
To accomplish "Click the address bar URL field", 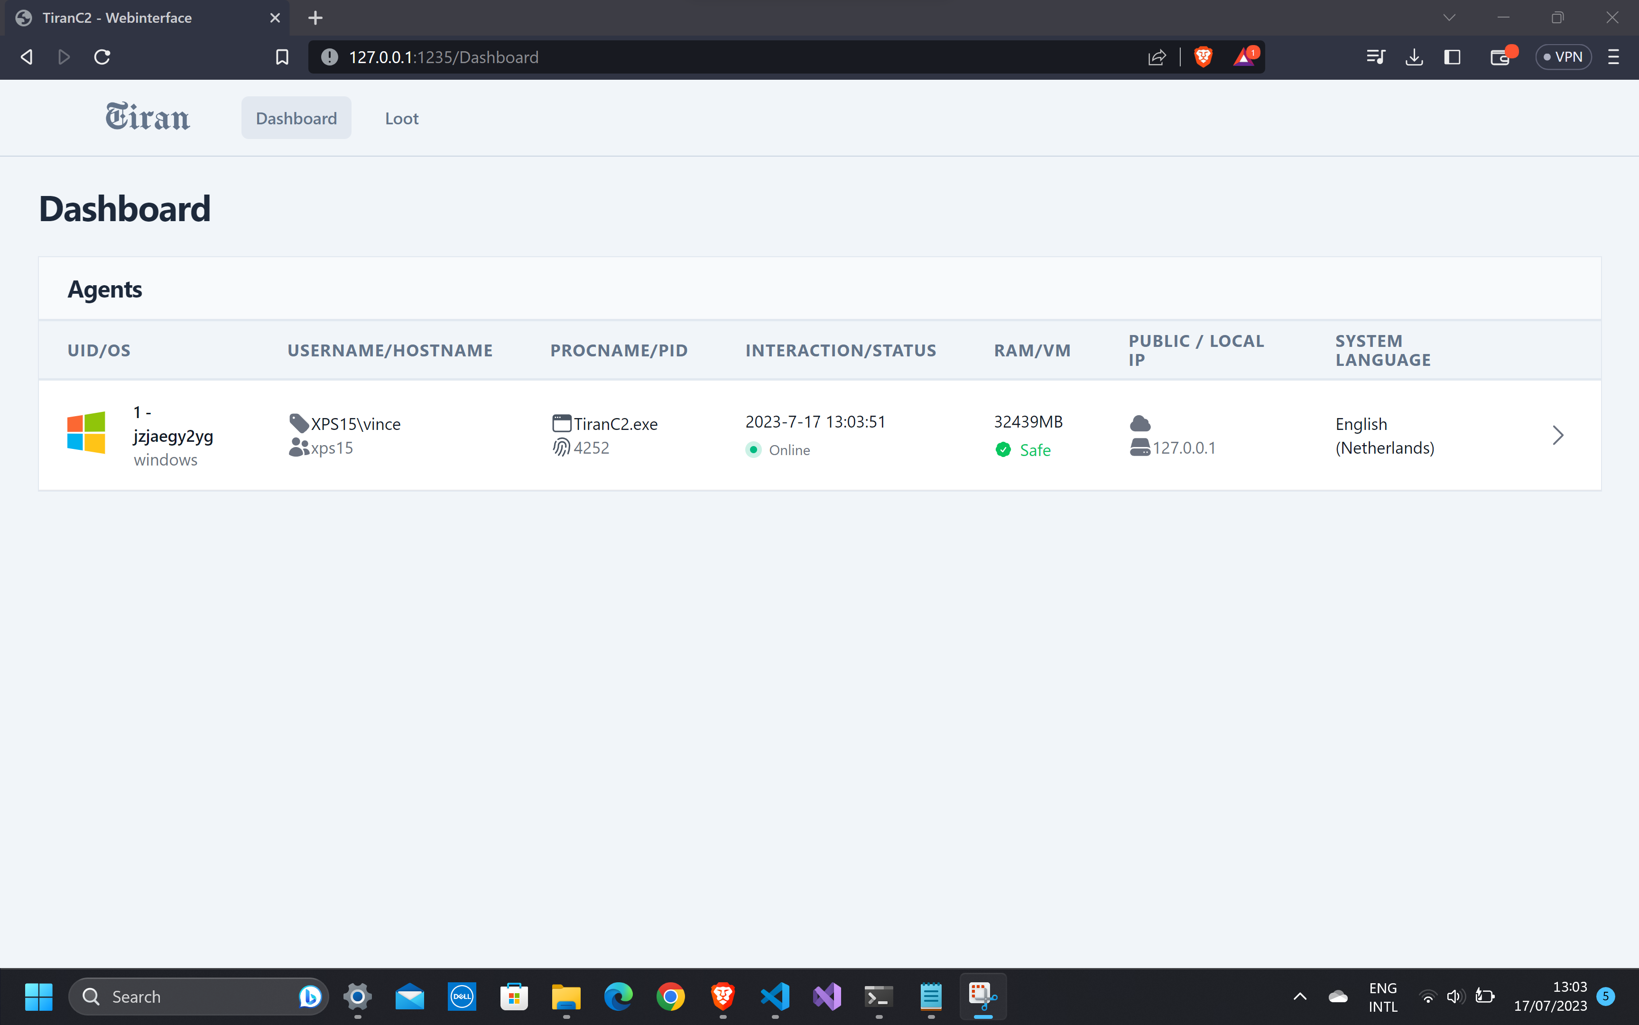I will [677, 57].
